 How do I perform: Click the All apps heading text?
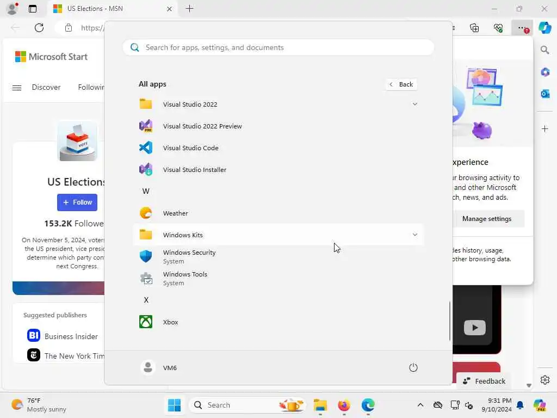tap(152, 84)
